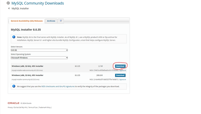This screenshot has height=114, width=201.
Task: Open the Trademark Policy link
Action: point(45,107)
